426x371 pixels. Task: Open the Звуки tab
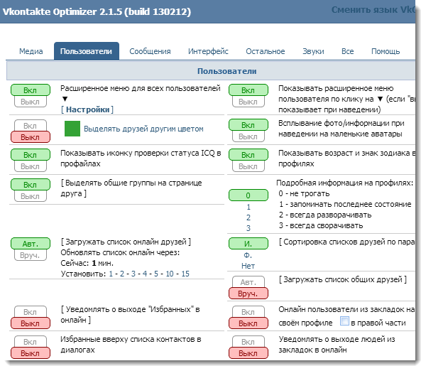[x=313, y=51]
